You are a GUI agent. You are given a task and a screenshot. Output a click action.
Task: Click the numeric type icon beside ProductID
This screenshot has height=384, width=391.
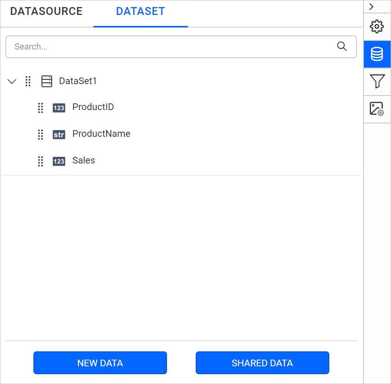point(59,108)
